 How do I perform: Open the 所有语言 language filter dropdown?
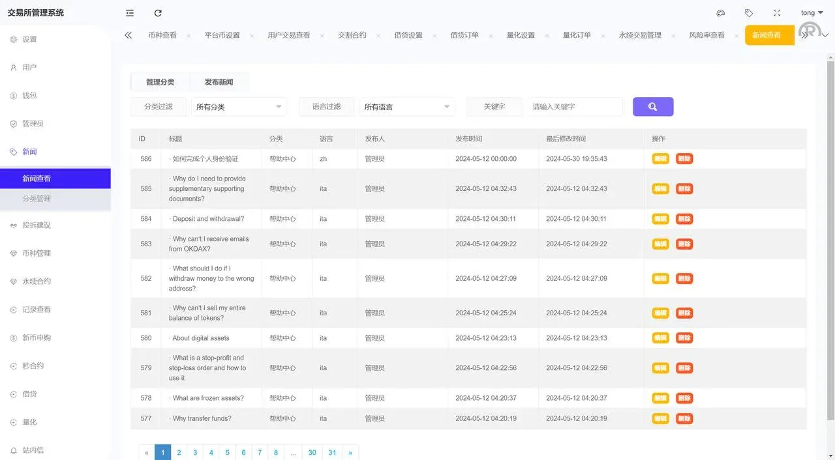tap(406, 106)
